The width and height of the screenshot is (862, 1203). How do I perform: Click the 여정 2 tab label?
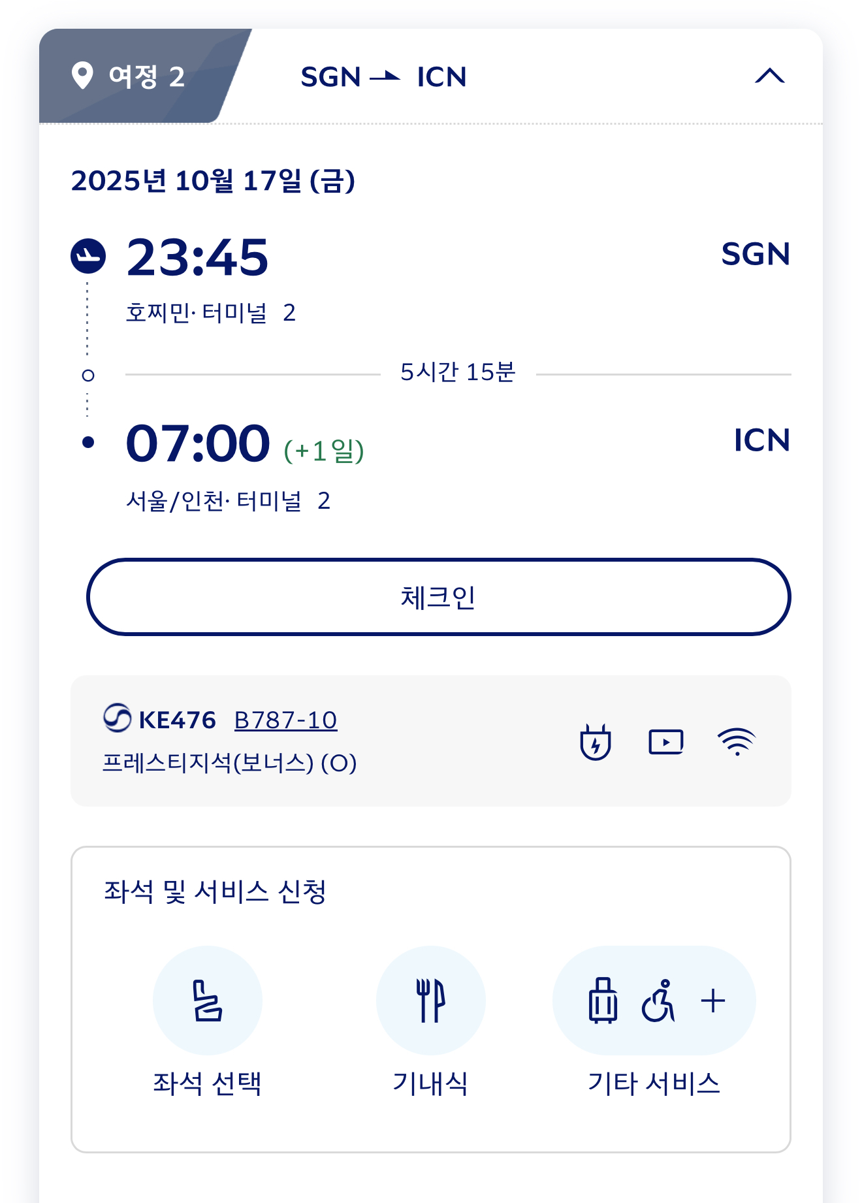click(x=146, y=77)
